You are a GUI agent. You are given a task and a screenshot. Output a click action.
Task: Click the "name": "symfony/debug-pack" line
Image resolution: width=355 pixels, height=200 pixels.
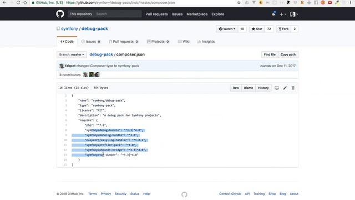pyautogui.click(x=102, y=101)
